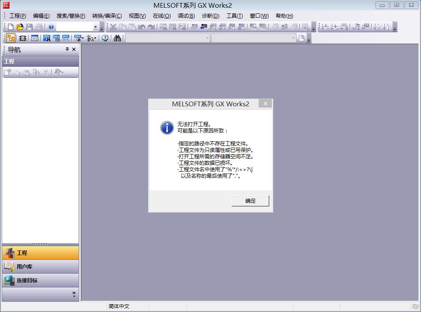Toggle the Navigation window view button
This screenshot has height=312, width=421.
click(11, 38)
